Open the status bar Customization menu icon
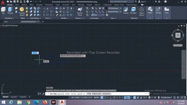 click(x=185, y=97)
